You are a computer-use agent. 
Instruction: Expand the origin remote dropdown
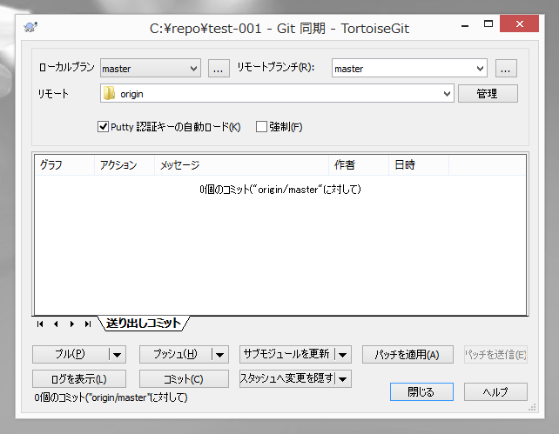point(447,94)
